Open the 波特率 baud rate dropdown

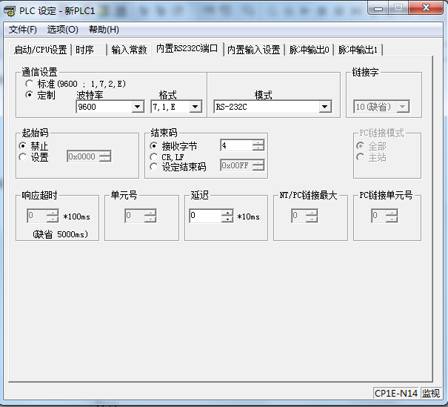pyautogui.click(x=137, y=107)
